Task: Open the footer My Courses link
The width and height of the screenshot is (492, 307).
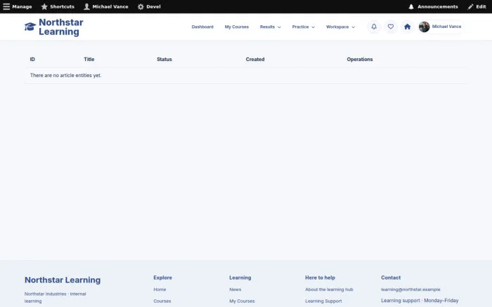Action: pyautogui.click(x=242, y=301)
